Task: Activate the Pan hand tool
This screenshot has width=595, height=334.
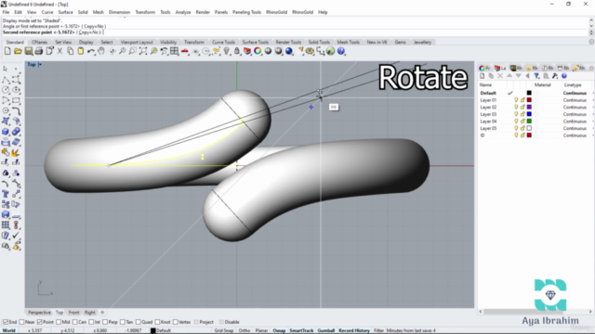Action: coord(101,51)
